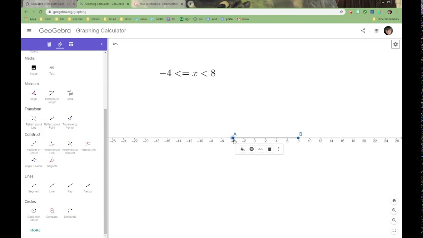Viewport: 423px width, 238px height.
Task: Open more options three-dot menu
Action: coord(279,149)
